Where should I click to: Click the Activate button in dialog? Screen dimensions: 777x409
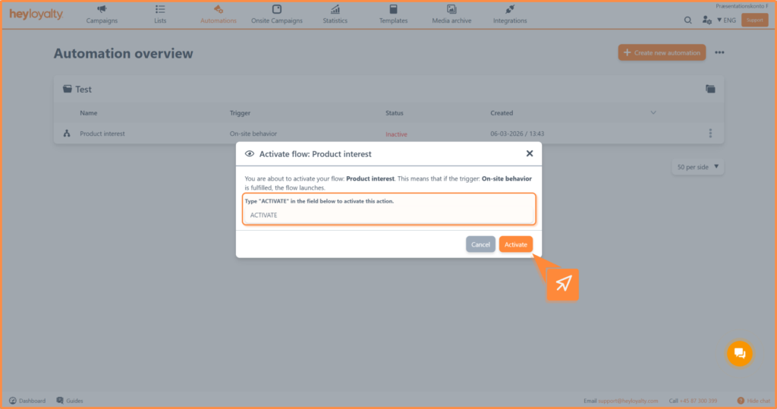(x=515, y=244)
